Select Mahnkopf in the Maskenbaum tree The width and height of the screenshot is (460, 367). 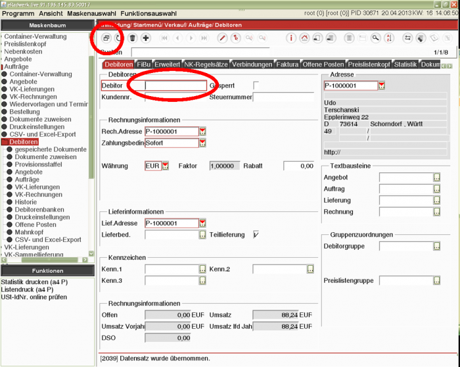tap(28, 232)
